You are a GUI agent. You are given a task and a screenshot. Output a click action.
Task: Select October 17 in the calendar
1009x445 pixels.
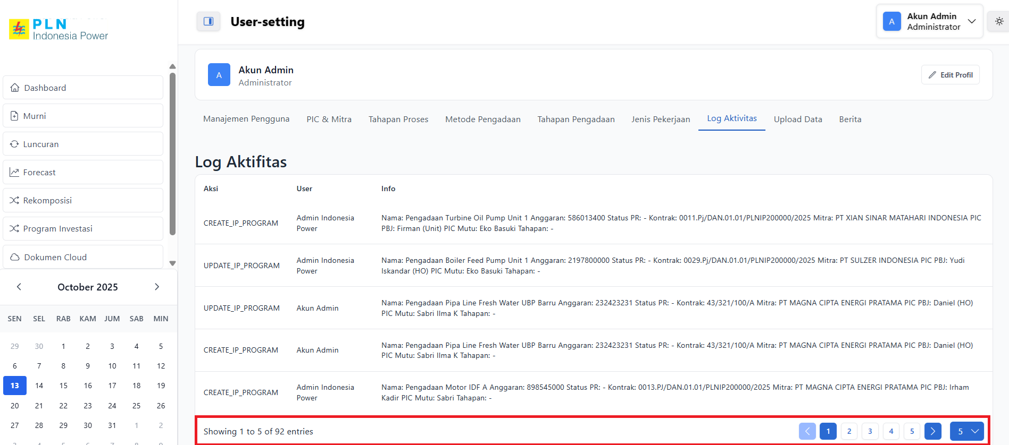pyautogui.click(x=112, y=386)
